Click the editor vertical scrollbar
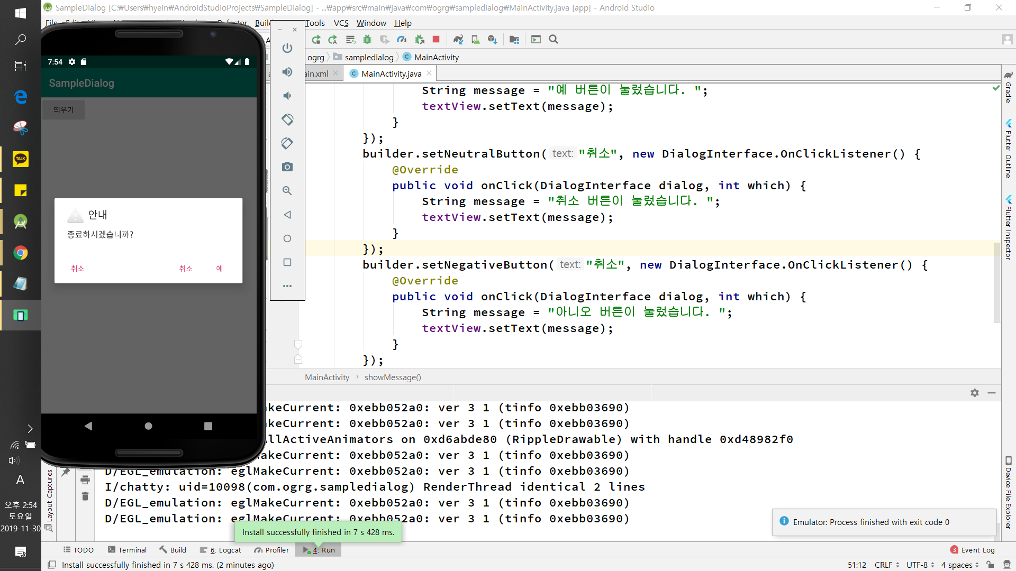 (997, 283)
